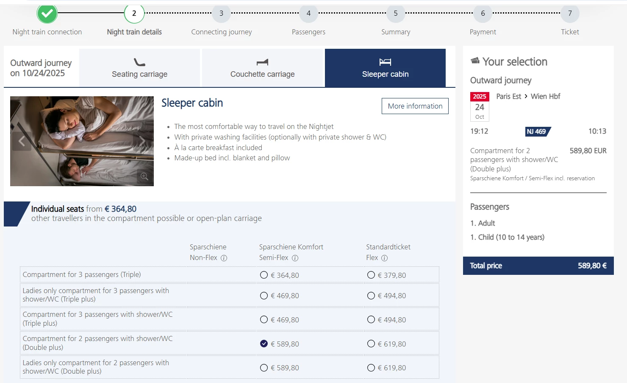
Task: Show previous sleeper cabin photo
Action: coord(22,141)
